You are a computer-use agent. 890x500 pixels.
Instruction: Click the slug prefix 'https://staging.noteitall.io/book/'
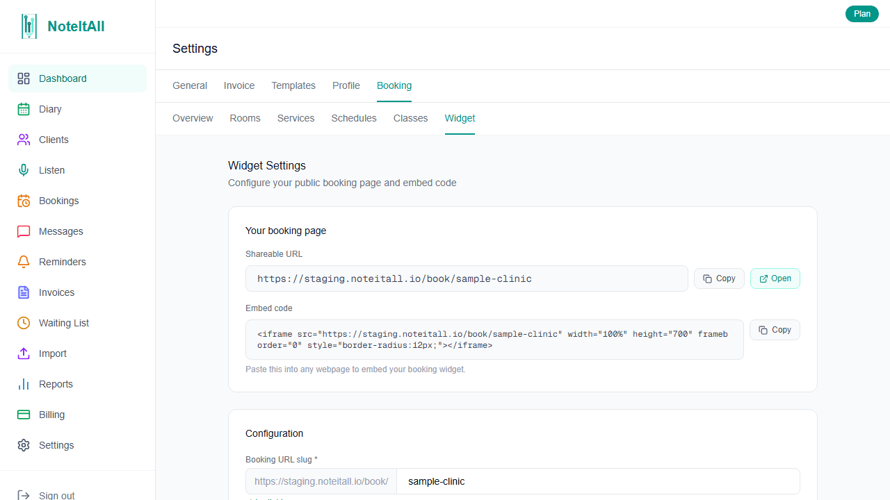[321, 481]
